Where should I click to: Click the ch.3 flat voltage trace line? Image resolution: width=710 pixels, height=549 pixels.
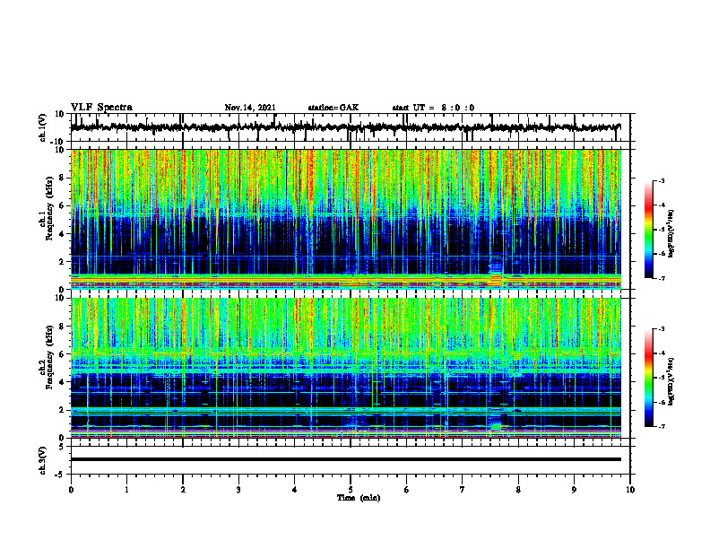point(345,459)
